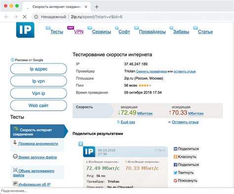Click the Ip адрес ad button
Image resolution: width=234 pixels, height=194 pixels.
click(39, 69)
